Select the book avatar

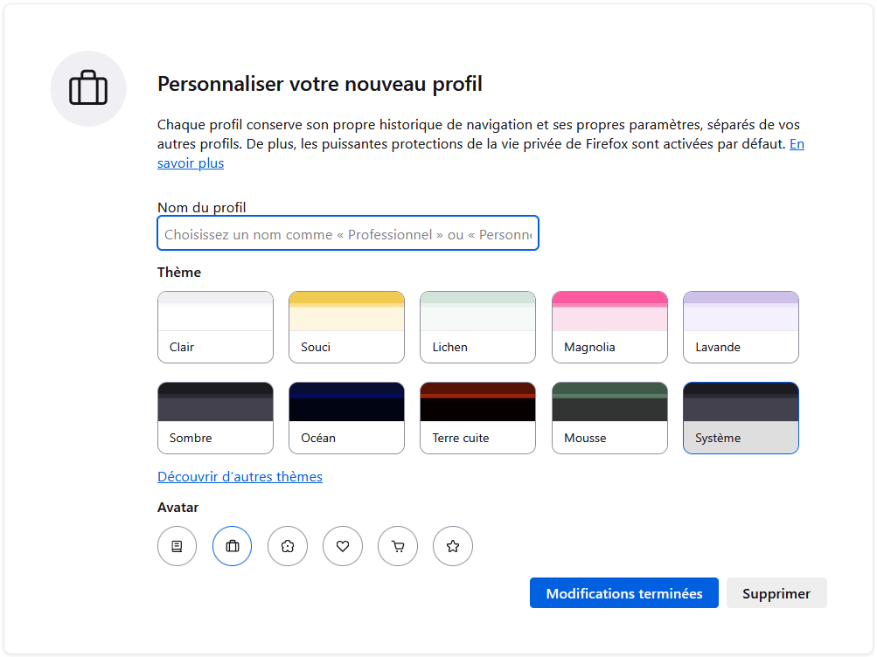coord(177,545)
